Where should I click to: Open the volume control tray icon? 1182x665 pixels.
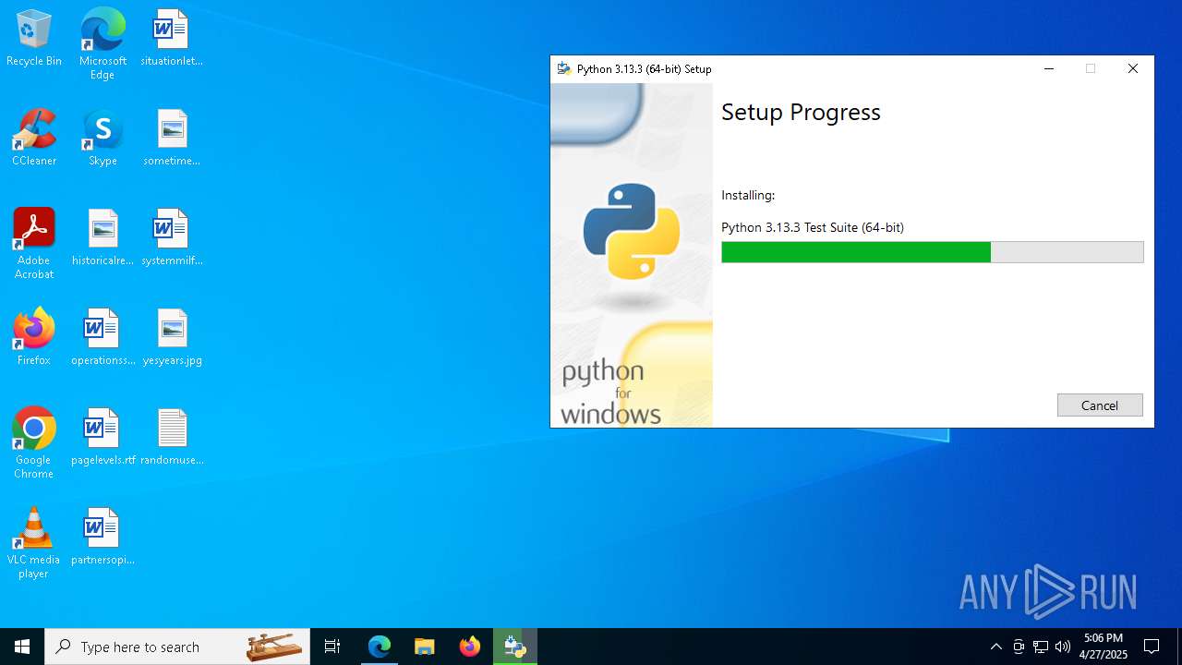click(1063, 647)
